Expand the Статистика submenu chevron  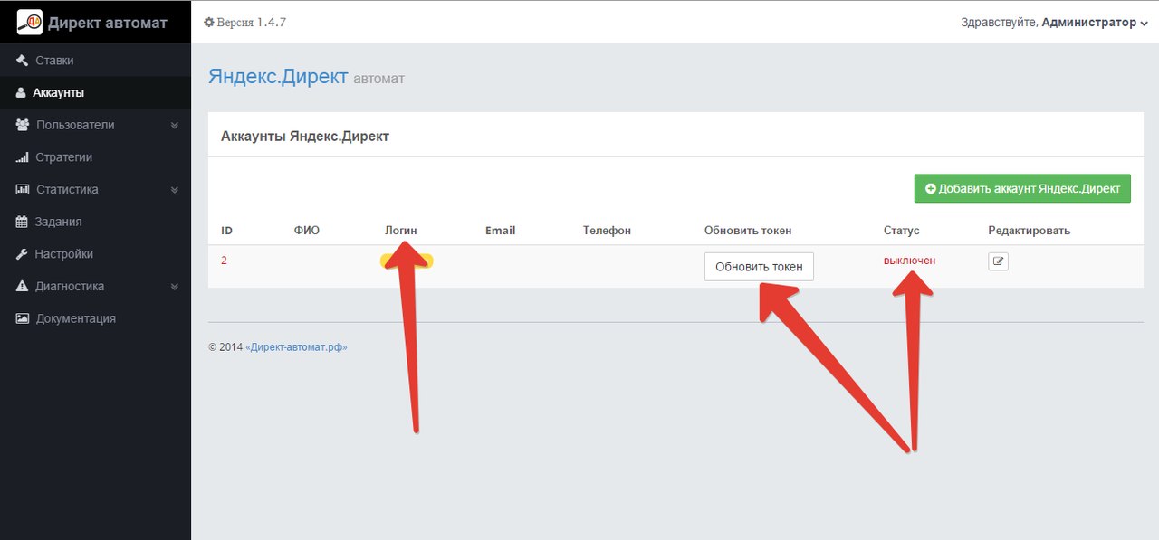[175, 190]
